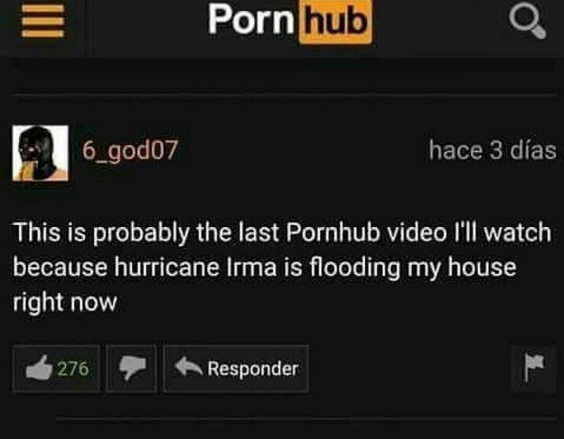This screenshot has height=439, width=564.
Task: Click the words right now ending comment
Action: tap(65, 303)
